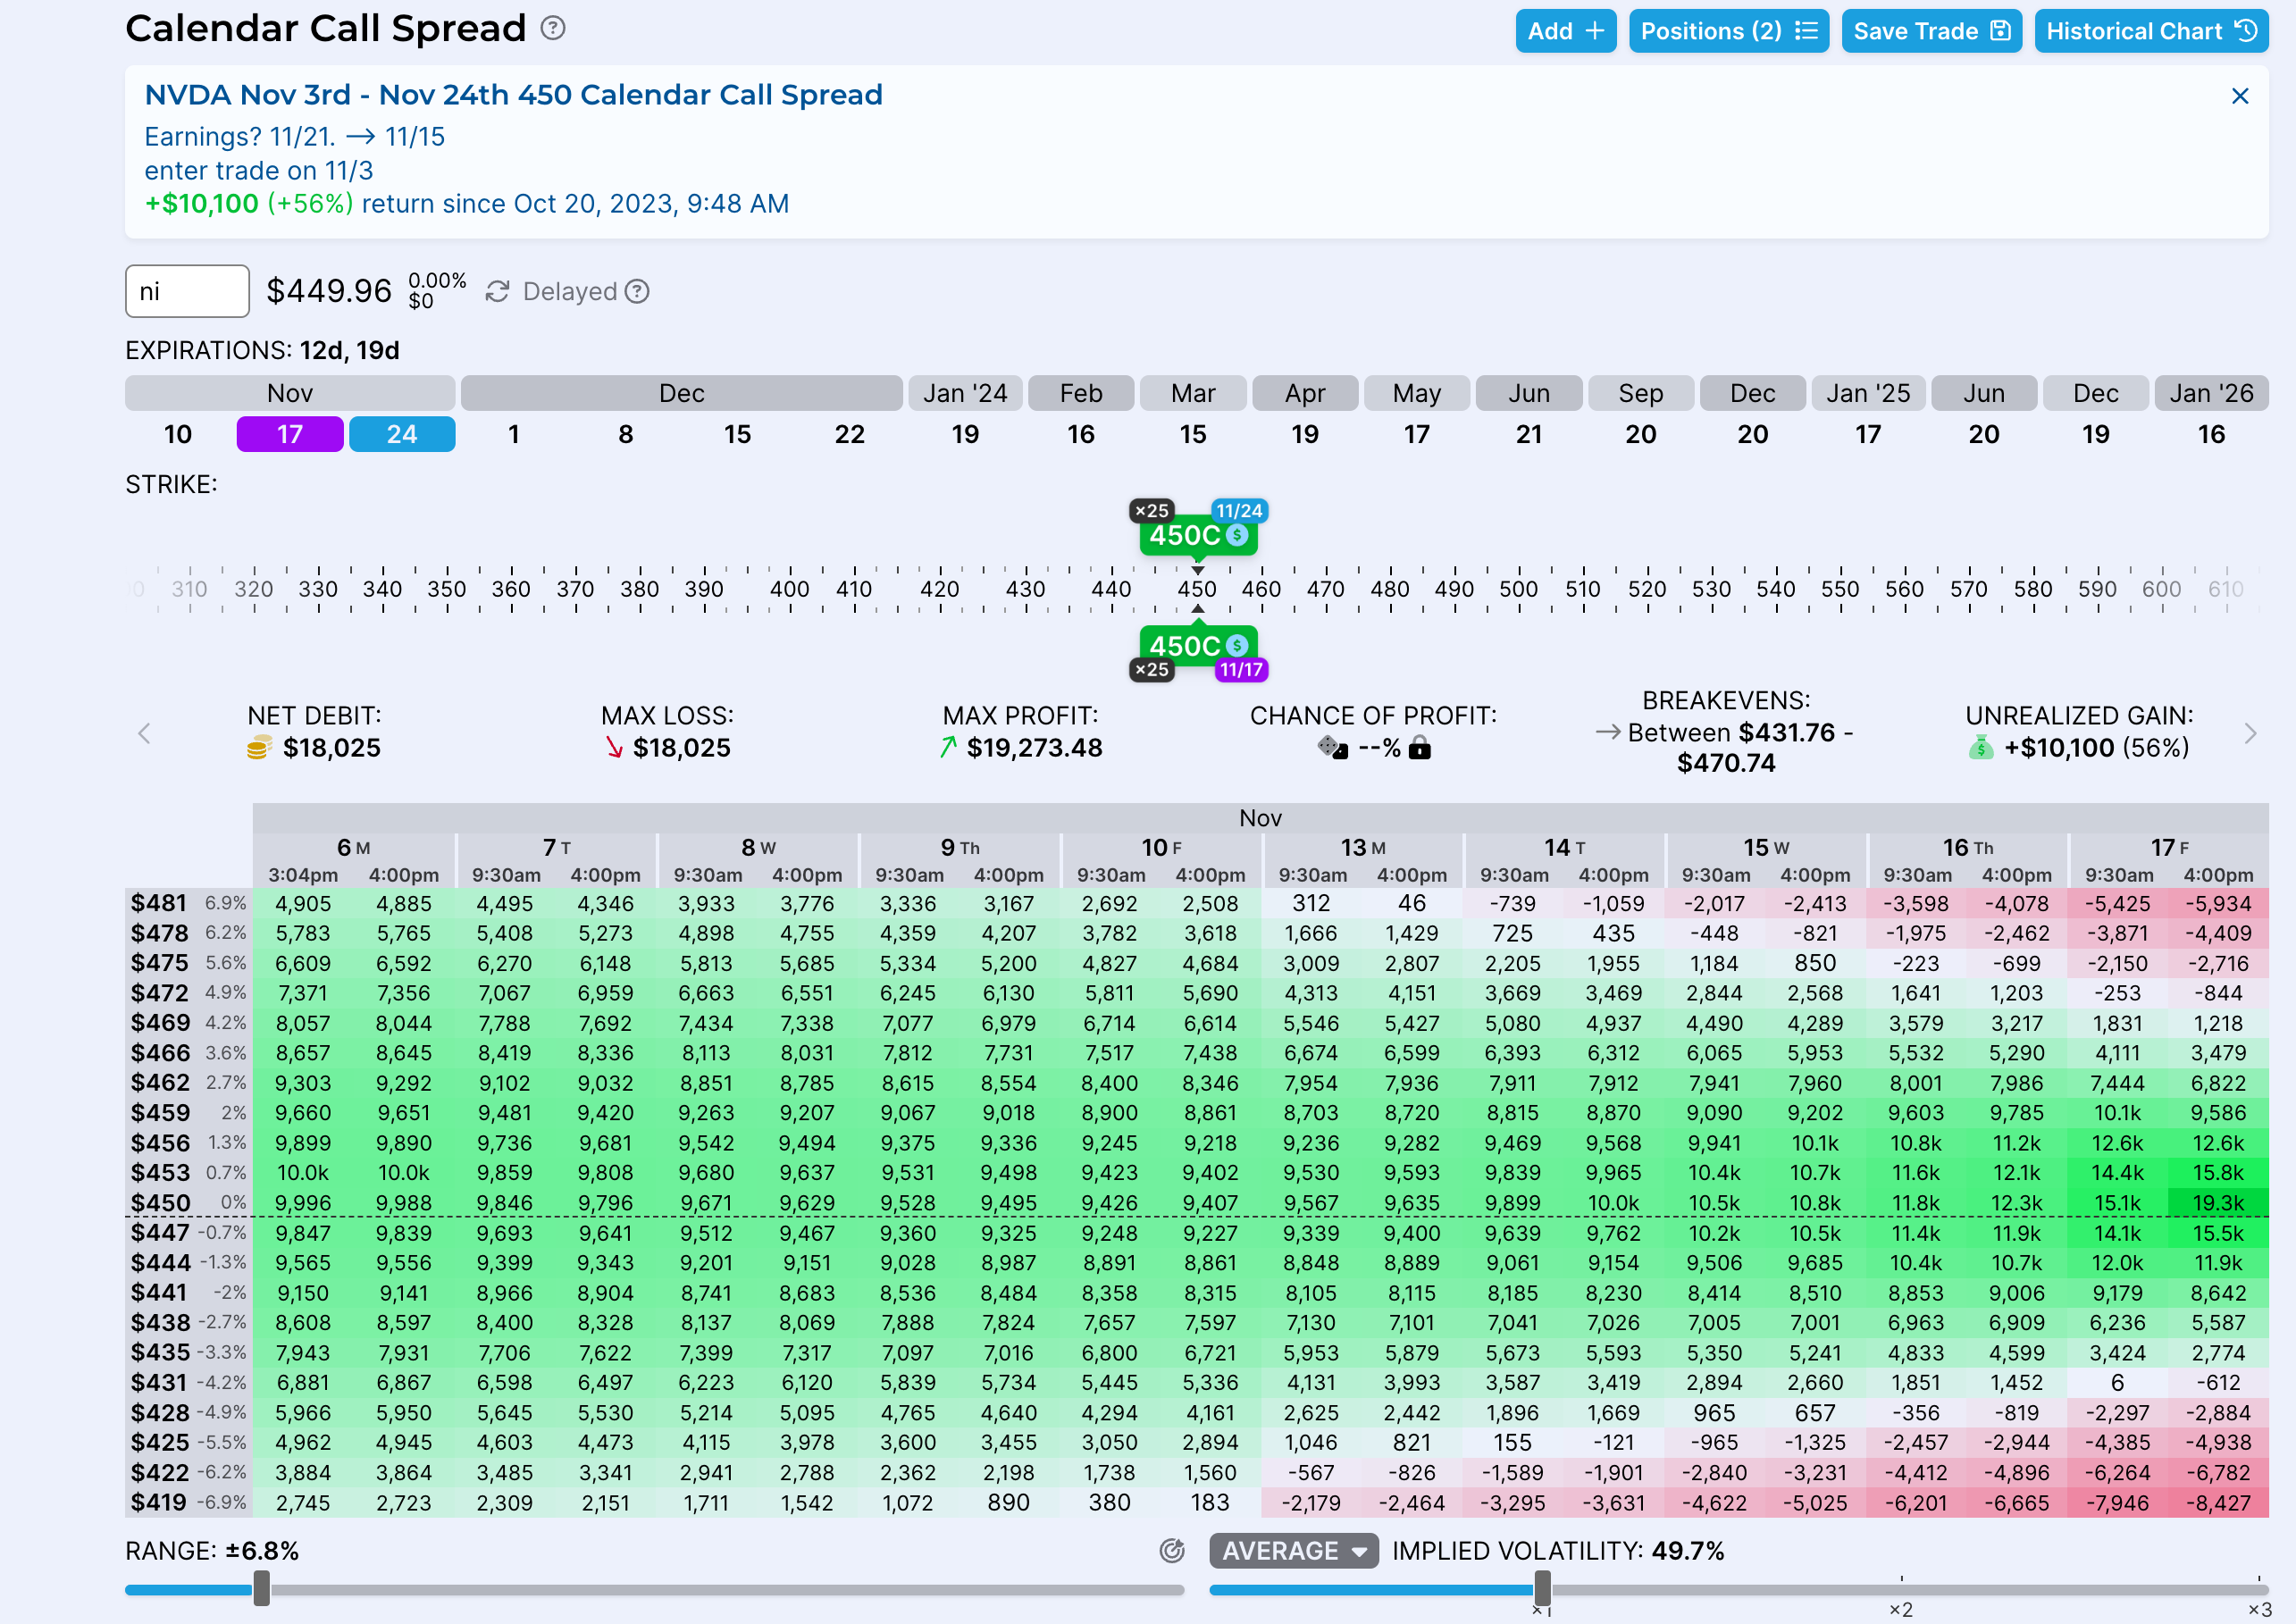Click the left chevron before Net Debit

pyautogui.click(x=144, y=733)
